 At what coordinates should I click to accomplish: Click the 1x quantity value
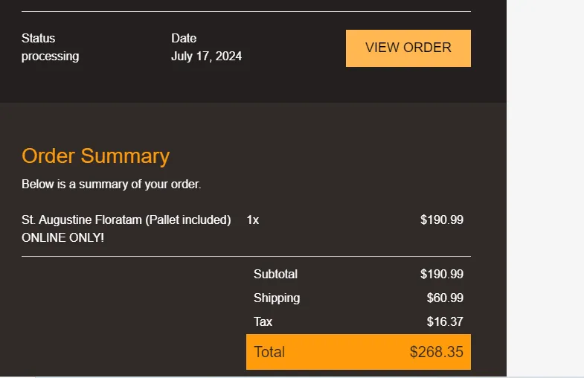253,220
